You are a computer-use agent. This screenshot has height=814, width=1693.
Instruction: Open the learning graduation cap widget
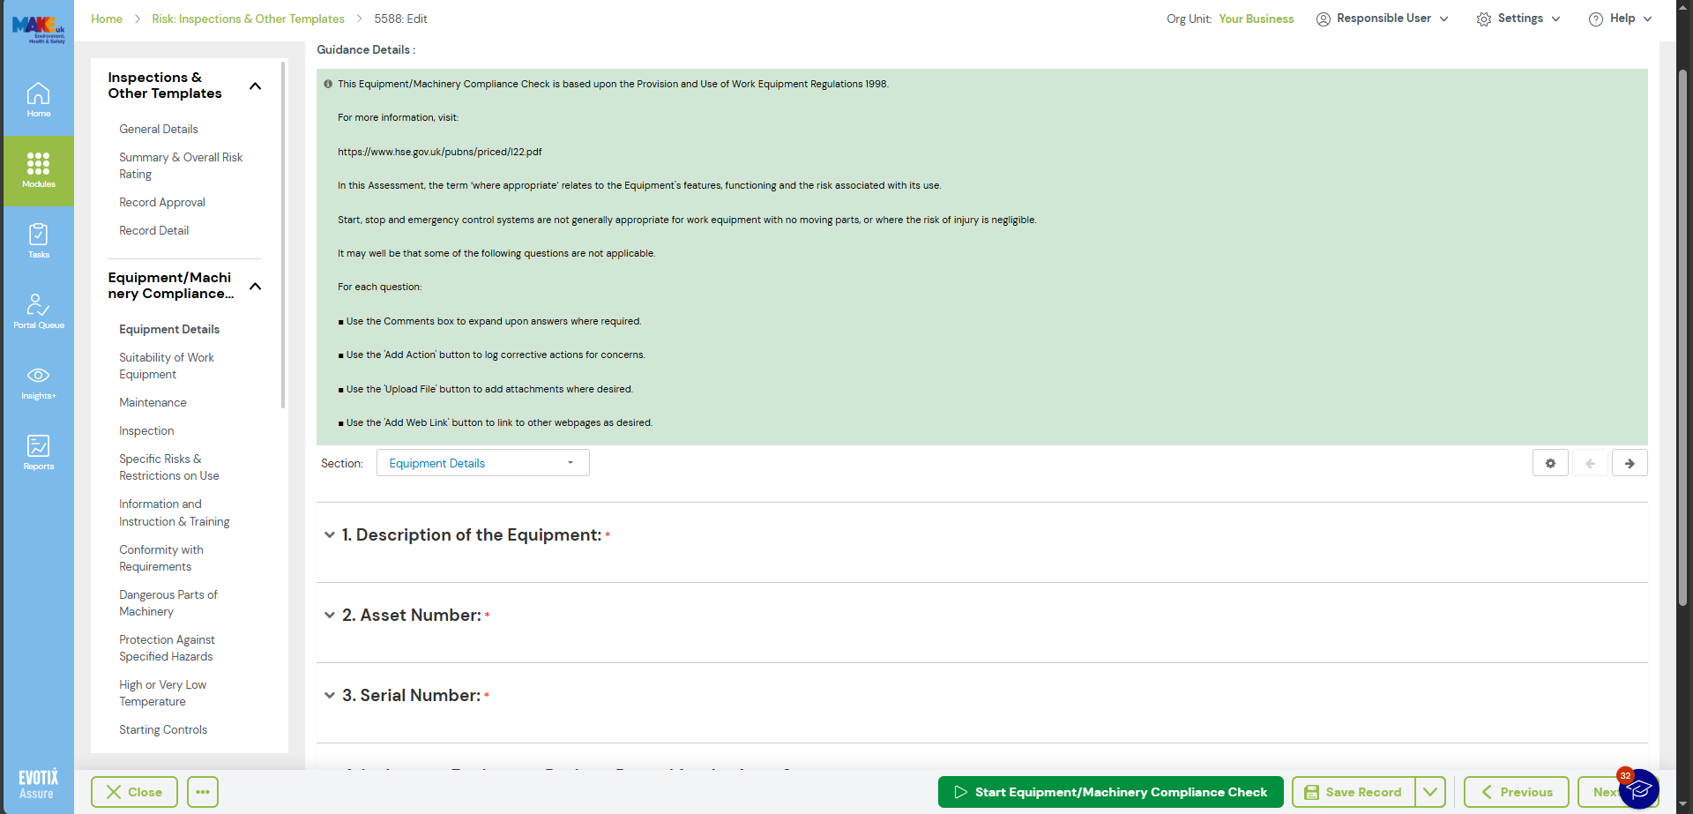(1639, 789)
